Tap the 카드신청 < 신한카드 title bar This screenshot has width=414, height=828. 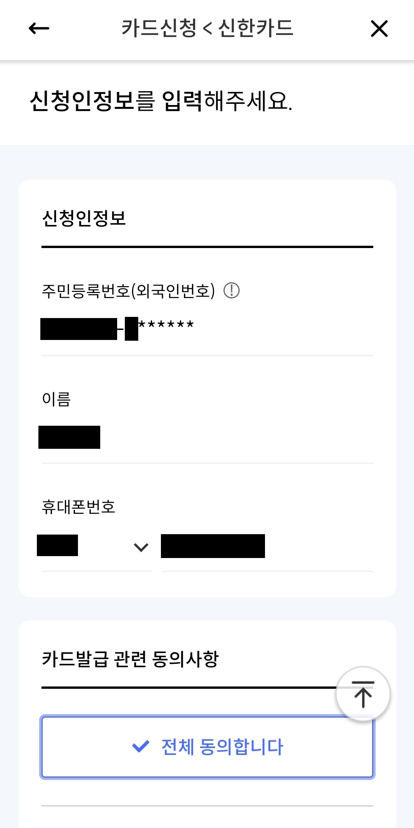[207, 29]
